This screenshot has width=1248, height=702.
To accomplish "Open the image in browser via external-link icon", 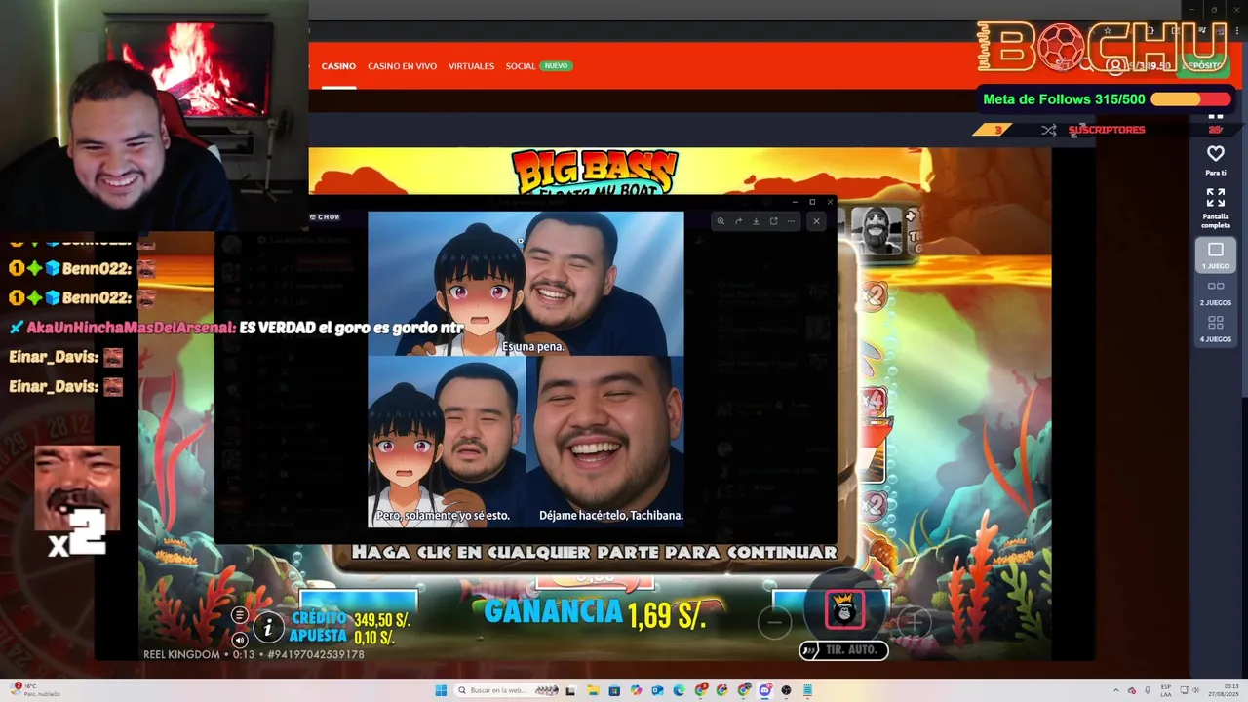I will tap(773, 221).
